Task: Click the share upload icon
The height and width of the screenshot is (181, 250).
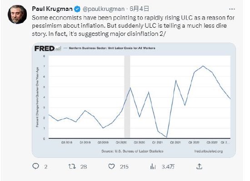Action: click(199, 166)
